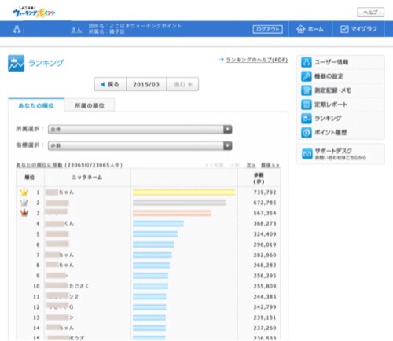Open マイグラフ in the top navigation
Viewport: 393px width, 341px height.
tap(358, 29)
